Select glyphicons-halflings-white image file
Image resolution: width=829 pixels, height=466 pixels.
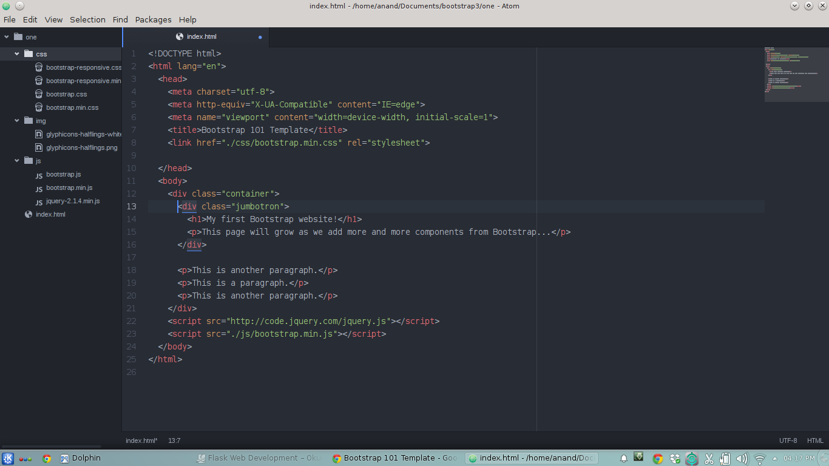(84, 134)
